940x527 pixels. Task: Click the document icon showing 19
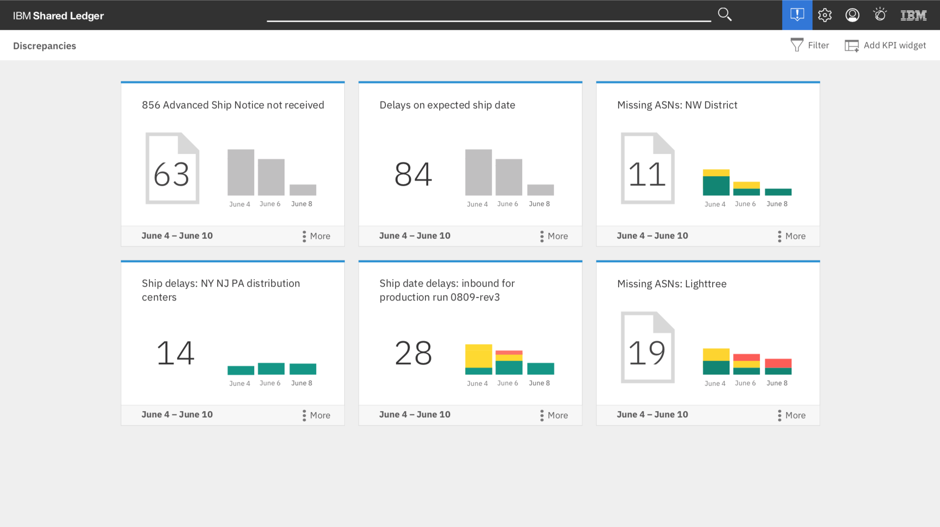tap(647, 347)
